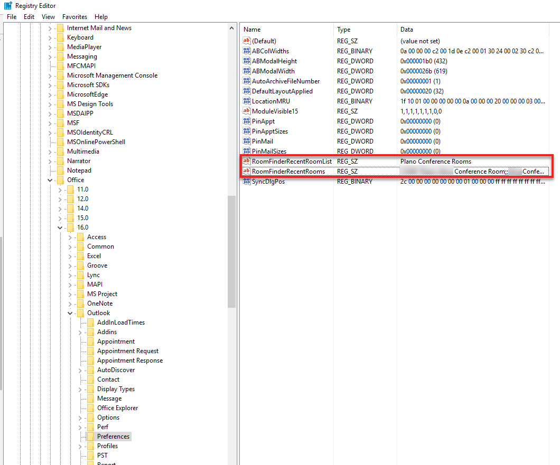Image resolution: width=560 pixels, height=465 pixels.
Task: Click the ABModalHeight DWORD value icon
Action: click(246, 61)
